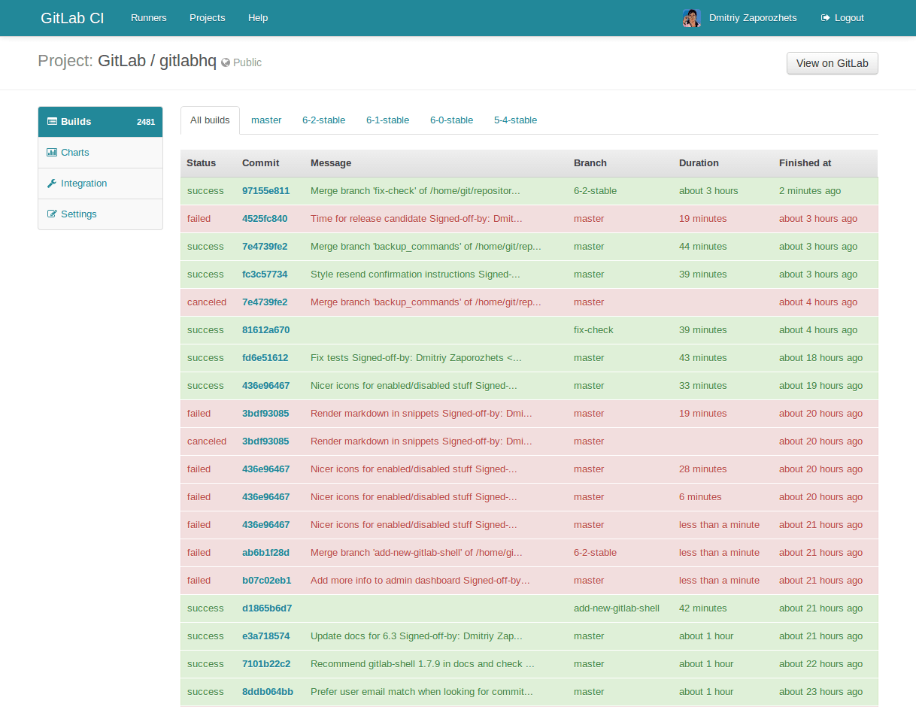
Task: Click the '42 minutes' duration cell
Action: (702, 608)
